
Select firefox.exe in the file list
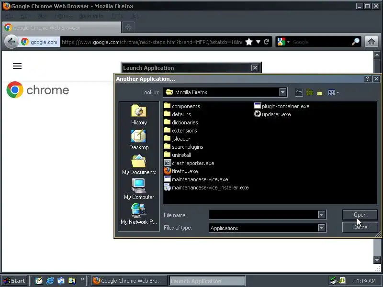pyautogui.click(x=181, y=171)
